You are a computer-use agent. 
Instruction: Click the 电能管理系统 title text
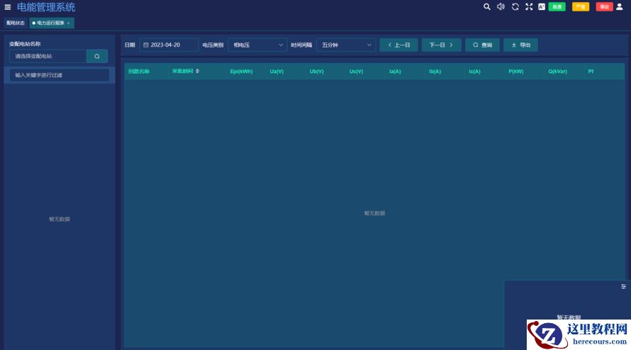click(x=46, y=7)
